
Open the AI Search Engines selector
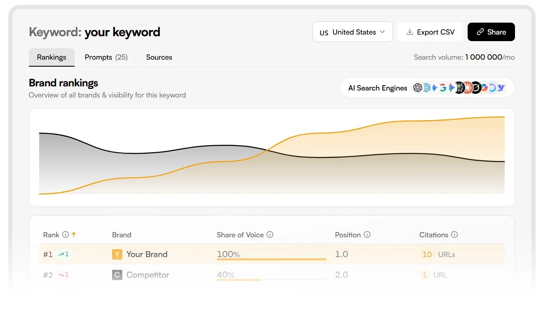tap(427, 88)
